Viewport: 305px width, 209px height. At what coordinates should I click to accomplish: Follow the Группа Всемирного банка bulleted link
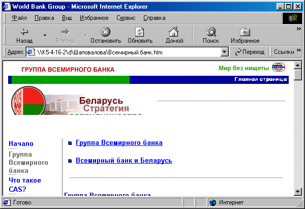point(119,143)
